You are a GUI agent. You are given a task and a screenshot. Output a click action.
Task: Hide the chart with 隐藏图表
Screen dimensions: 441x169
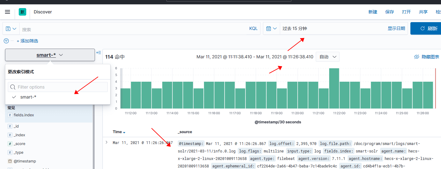[x=427, y=57]
